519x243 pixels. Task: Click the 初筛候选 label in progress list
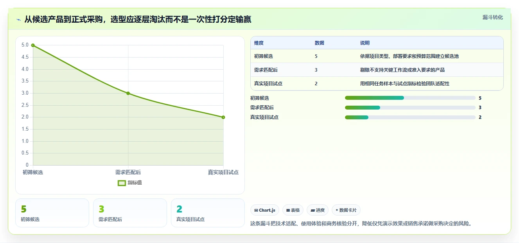pyautogui.click(x=260, y=98)
